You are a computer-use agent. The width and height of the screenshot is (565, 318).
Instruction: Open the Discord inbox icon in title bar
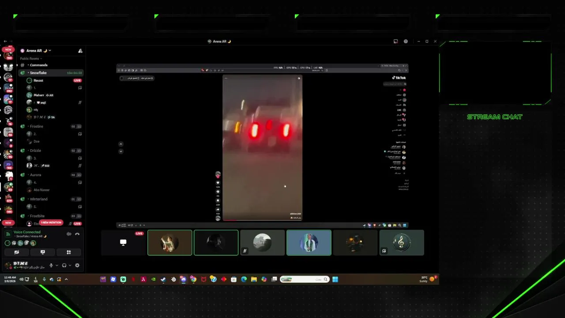(395, 42)
